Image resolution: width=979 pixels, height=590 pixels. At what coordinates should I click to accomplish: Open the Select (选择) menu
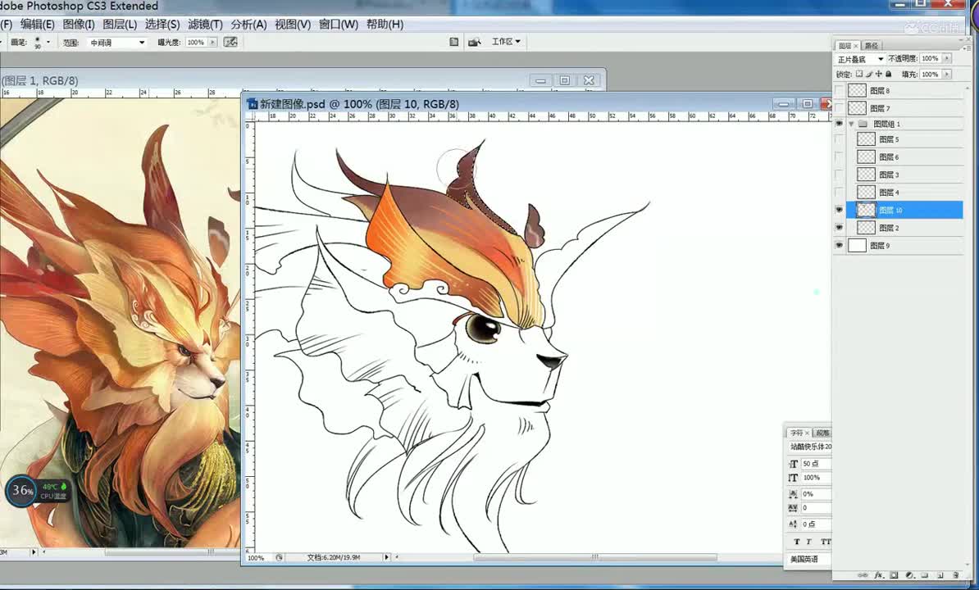pyautogui.click(x=162, y=25)
